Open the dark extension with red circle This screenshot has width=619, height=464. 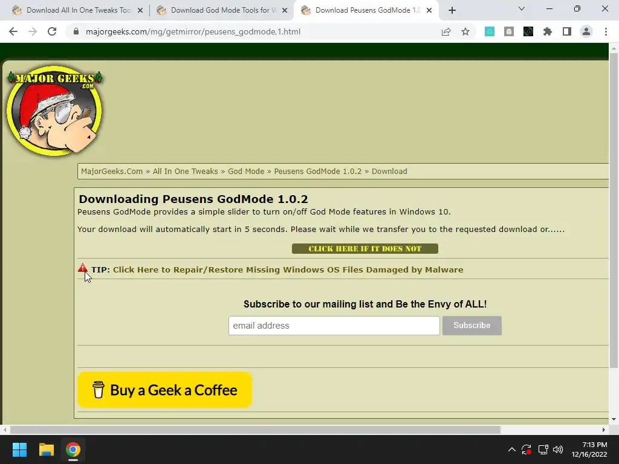click(528, 31)
